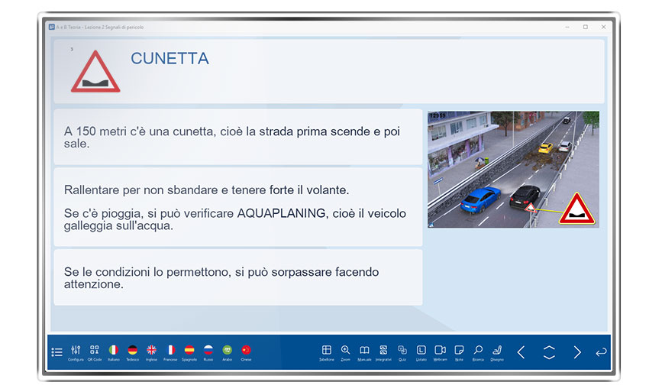Click the QR-Code icon
Screen dimensions: 649x392
point(95,350)
